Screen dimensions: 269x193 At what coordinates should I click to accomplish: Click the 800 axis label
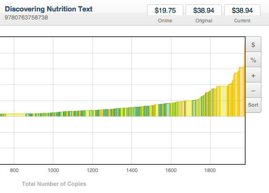click(14, 170)
